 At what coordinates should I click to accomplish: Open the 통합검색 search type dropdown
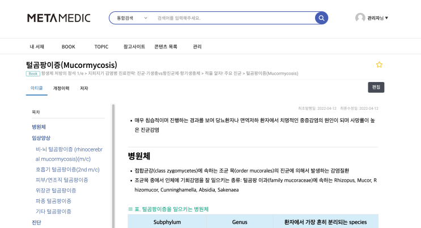point(132,18)
